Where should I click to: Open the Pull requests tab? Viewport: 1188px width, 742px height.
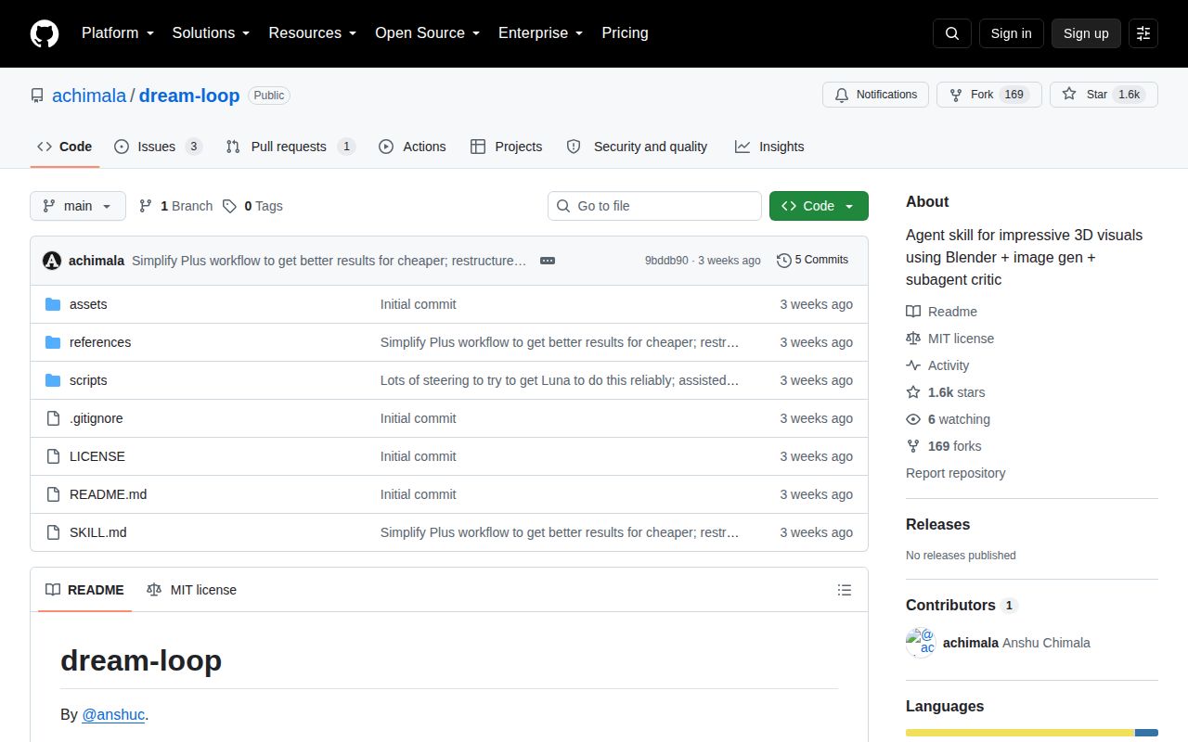pyautogui.click(x=291, y=147)
